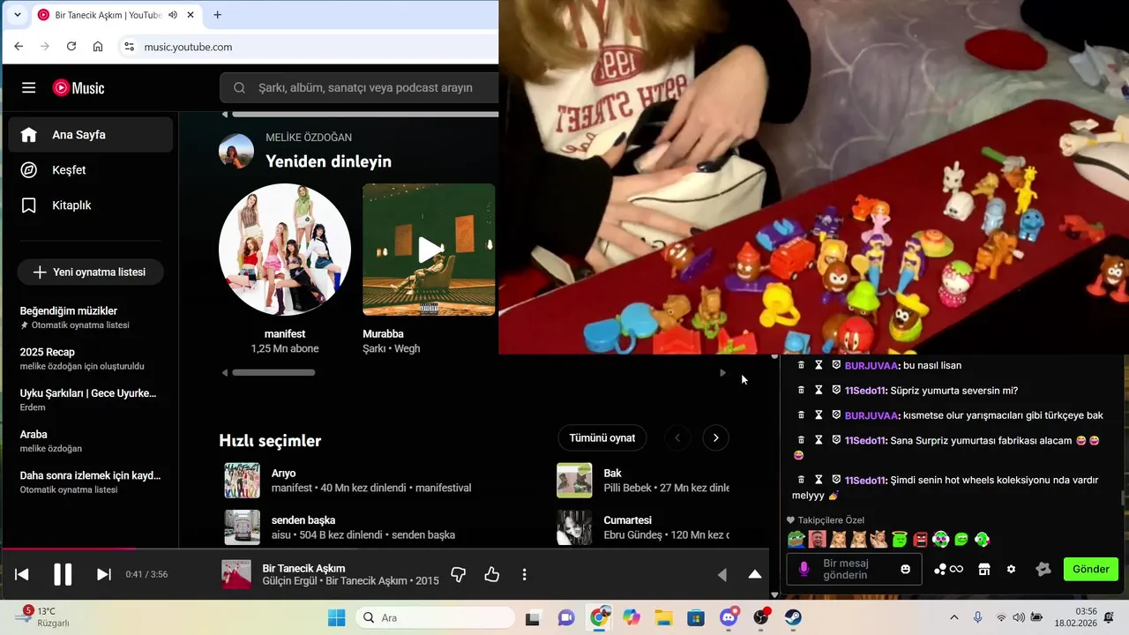Open chat settings gear
This screenshot has height=635, width=1129.
[x=1012, y=570]
